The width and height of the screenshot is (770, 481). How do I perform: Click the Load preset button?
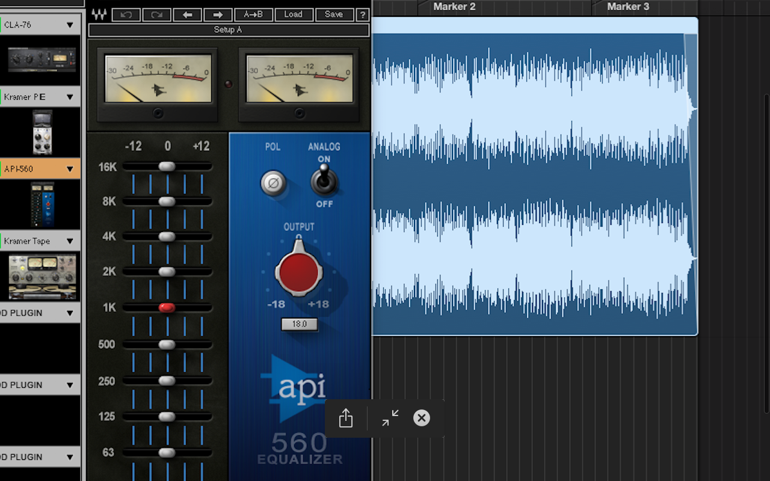tap(294, 14)
